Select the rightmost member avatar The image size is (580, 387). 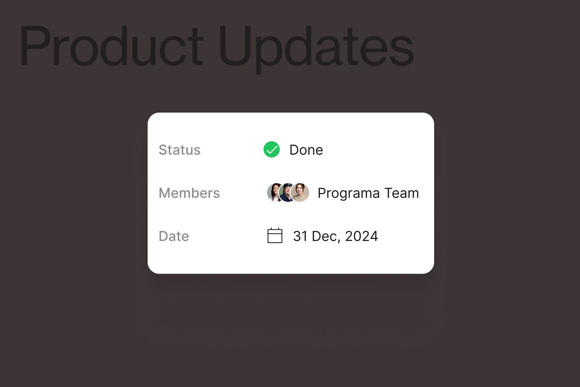[x=300, y=193]
